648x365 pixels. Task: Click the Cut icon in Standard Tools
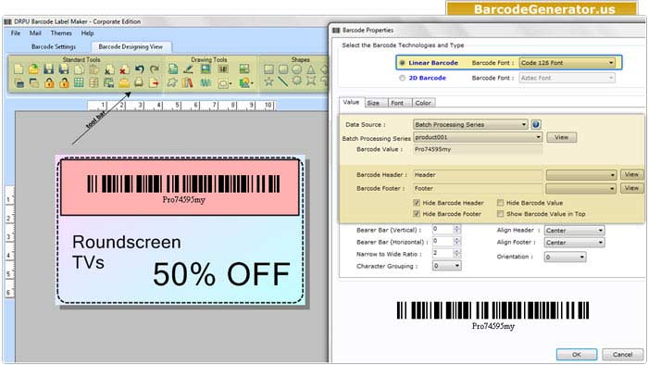pos(109,69)
